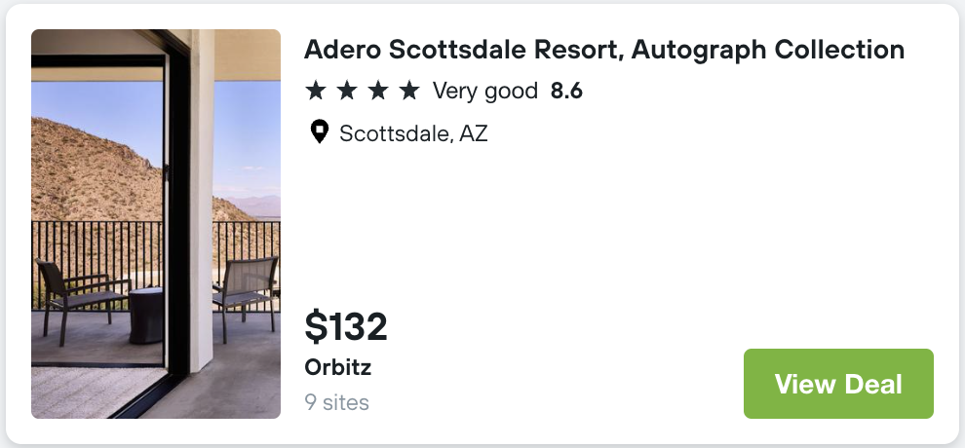The width and height of the screenshot is (965, 448).
Task: Show all 9 sites comparison
Action: (336, 402)
